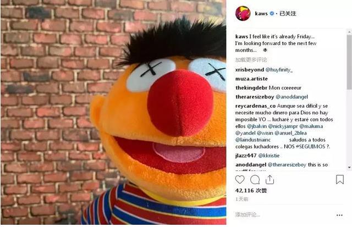The image size is (352, 227).
Task: Click the comments scrollbar up arrow
Action: (349, 32)
